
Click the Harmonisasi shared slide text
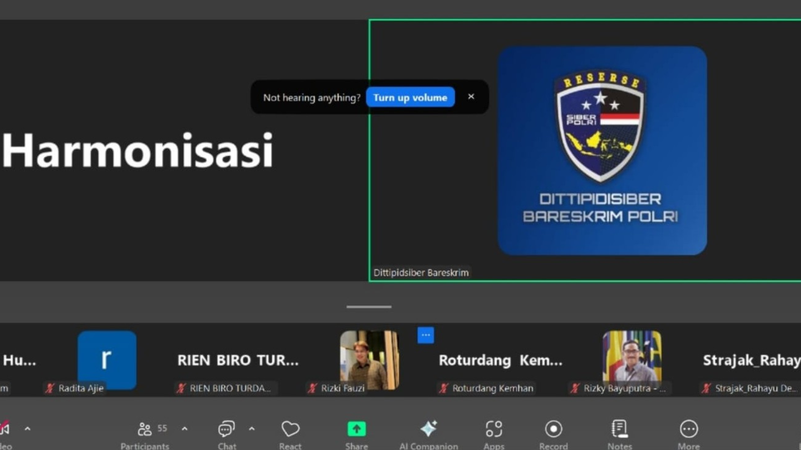coord(138,150)
